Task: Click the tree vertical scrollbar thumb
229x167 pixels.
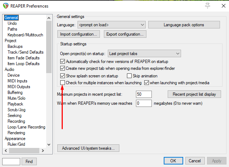Action: click(49, 47)
